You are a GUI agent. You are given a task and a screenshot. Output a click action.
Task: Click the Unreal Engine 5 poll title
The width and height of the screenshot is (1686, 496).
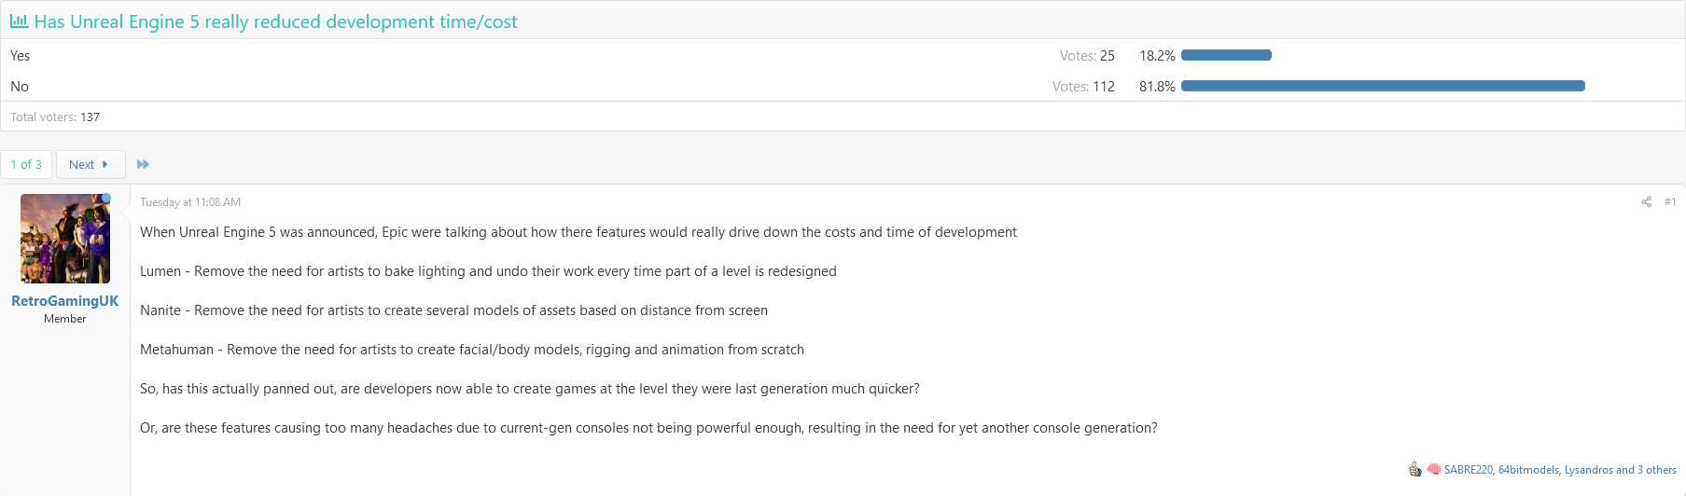click(x=275, y=21)
